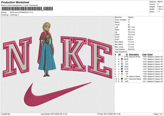Click the embroidered letter N in the design

17,57
